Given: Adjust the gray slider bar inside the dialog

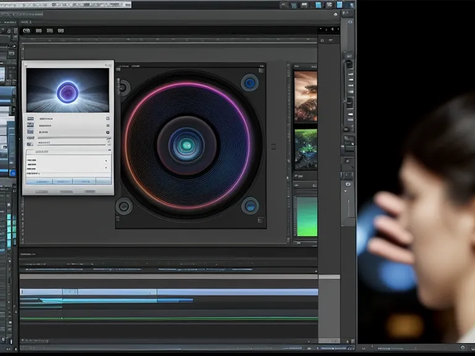Looking at the screenshot, I should coord(72,138).
